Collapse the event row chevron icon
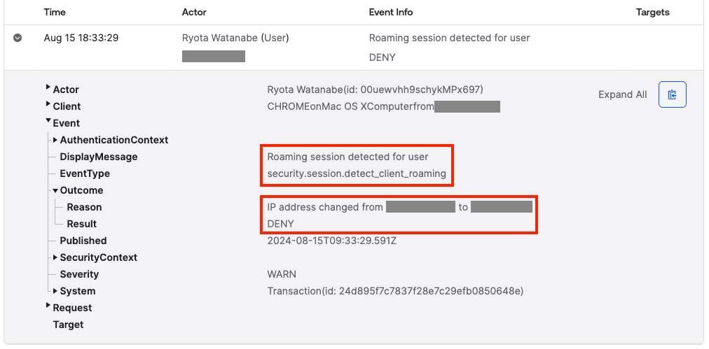Image resolution: width=709 pixels, height=349 pixels. [x=18, y=38]
